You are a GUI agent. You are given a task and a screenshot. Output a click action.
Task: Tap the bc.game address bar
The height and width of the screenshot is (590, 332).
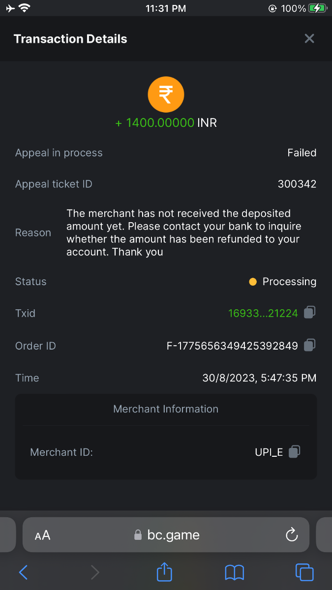click(167, 535)
